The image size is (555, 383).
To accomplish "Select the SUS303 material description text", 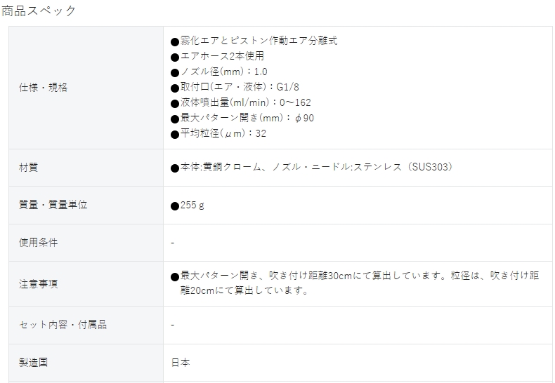I will [312, 167].
